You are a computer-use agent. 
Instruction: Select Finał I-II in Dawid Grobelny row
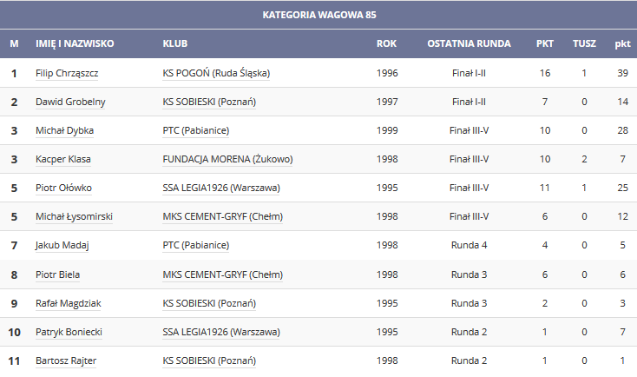tap(469, 102)
